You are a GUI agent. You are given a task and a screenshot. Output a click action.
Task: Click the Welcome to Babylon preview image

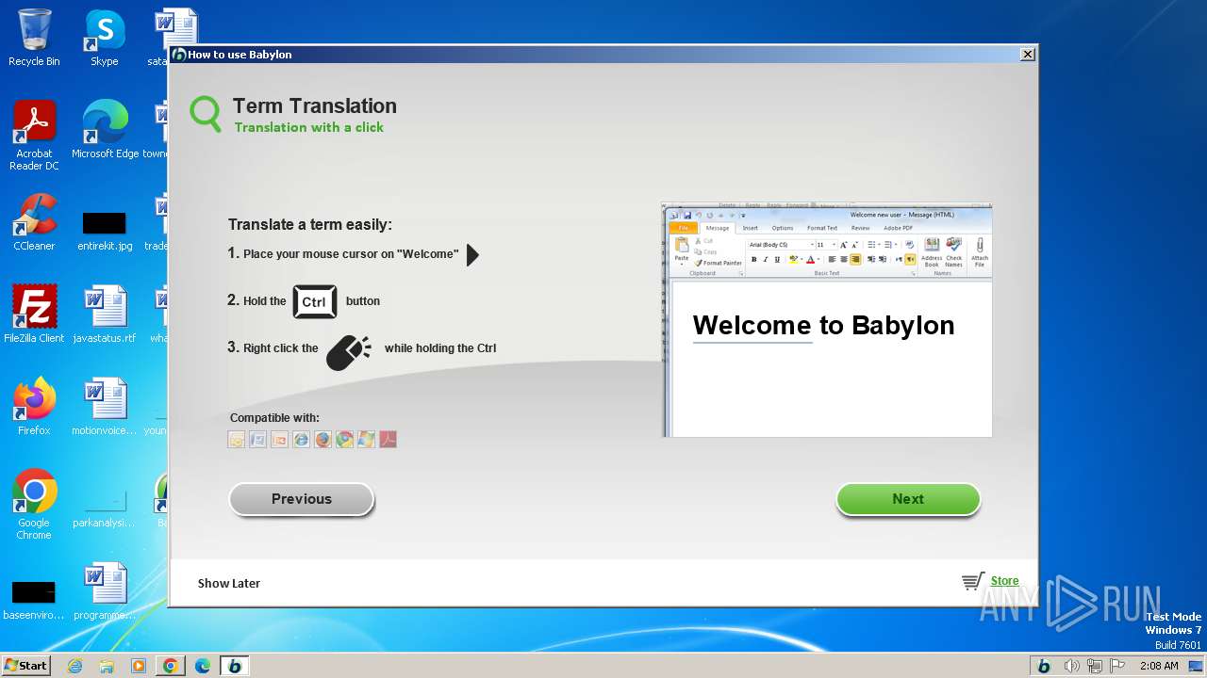coord(827,319)
